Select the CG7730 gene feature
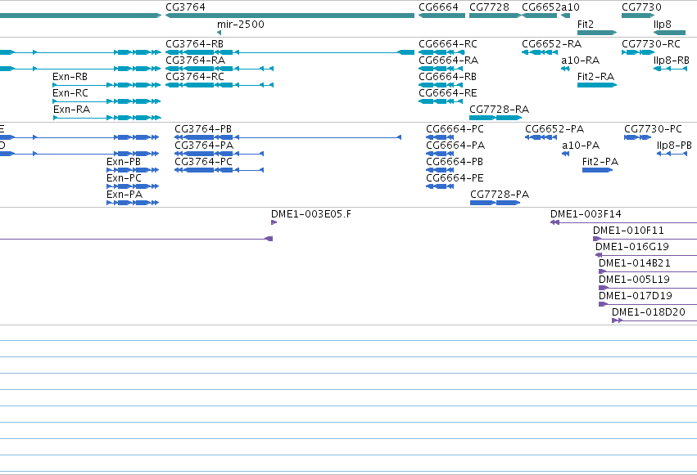 tap(638, 16)
